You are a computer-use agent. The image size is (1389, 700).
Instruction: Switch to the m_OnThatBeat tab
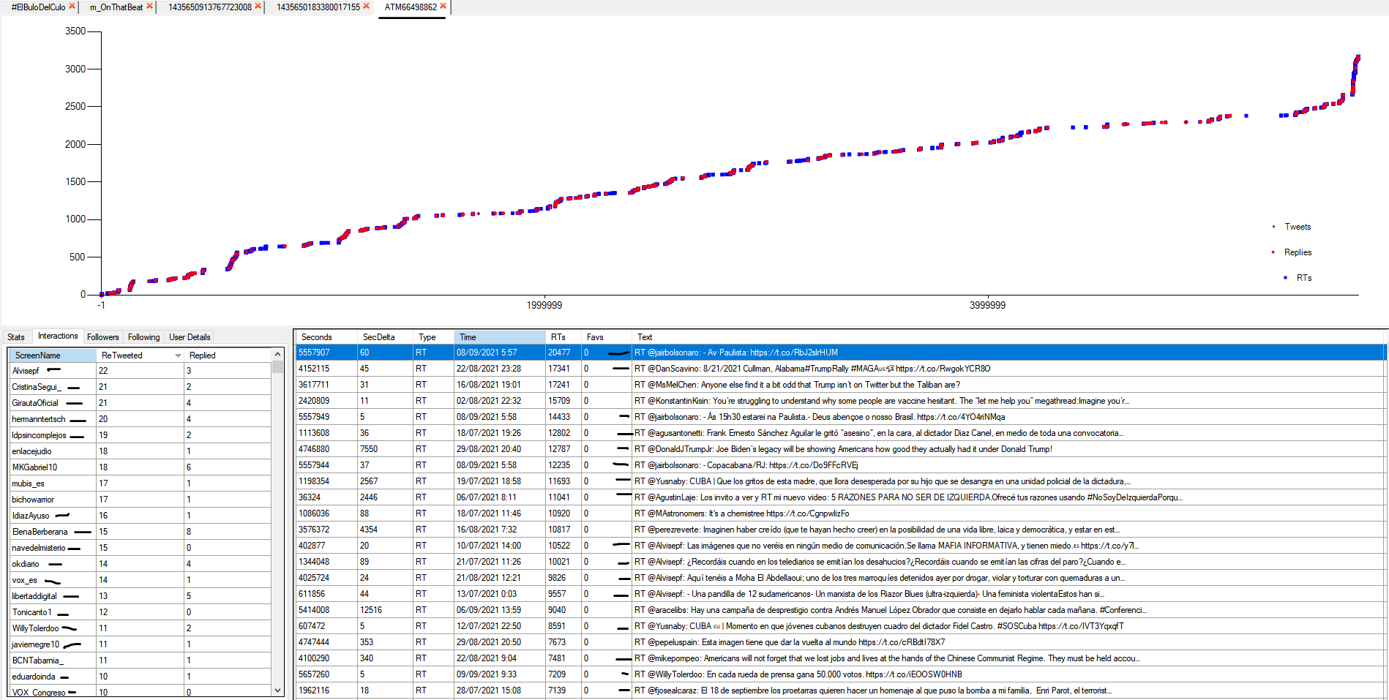pos(116,7)
